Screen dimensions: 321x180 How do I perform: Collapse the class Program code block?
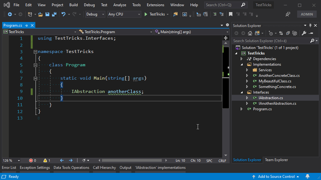[x=35, y=65]
